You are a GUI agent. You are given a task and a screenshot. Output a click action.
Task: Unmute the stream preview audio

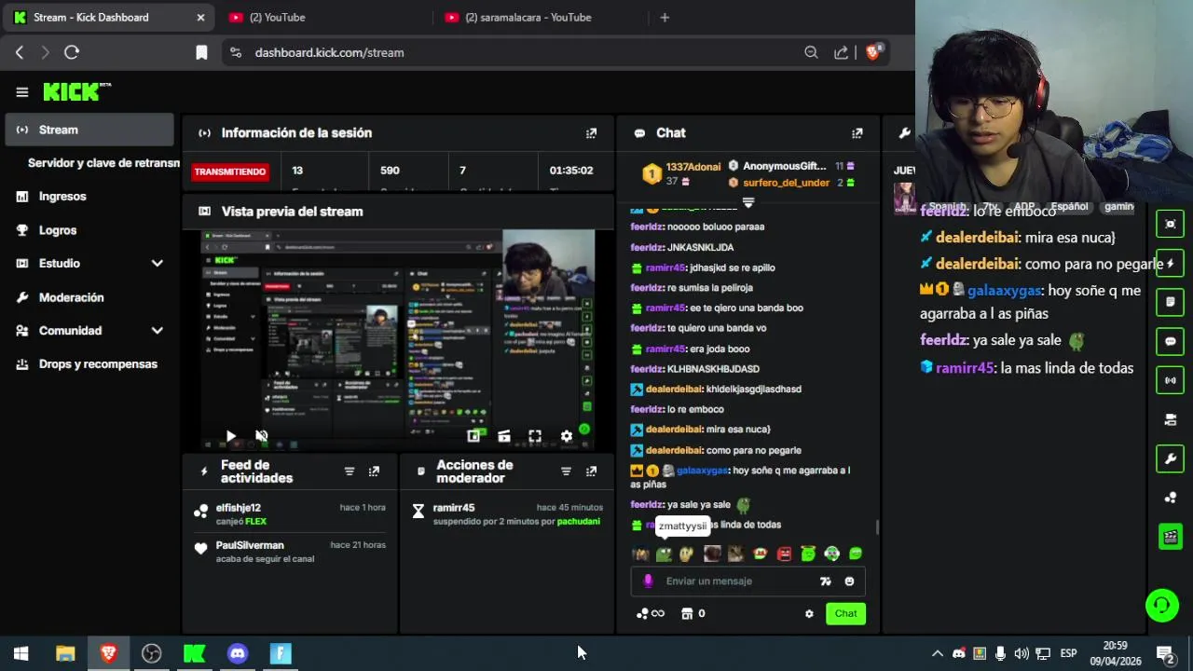pos(262,436)
